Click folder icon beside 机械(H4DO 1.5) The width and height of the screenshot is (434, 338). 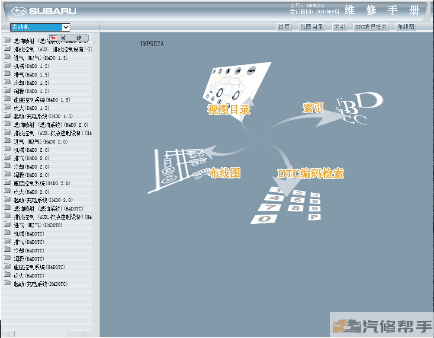pyautogui.click(x=7, y=66)
